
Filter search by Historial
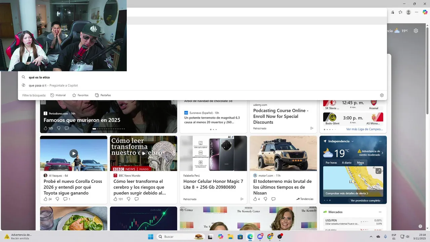58,95
